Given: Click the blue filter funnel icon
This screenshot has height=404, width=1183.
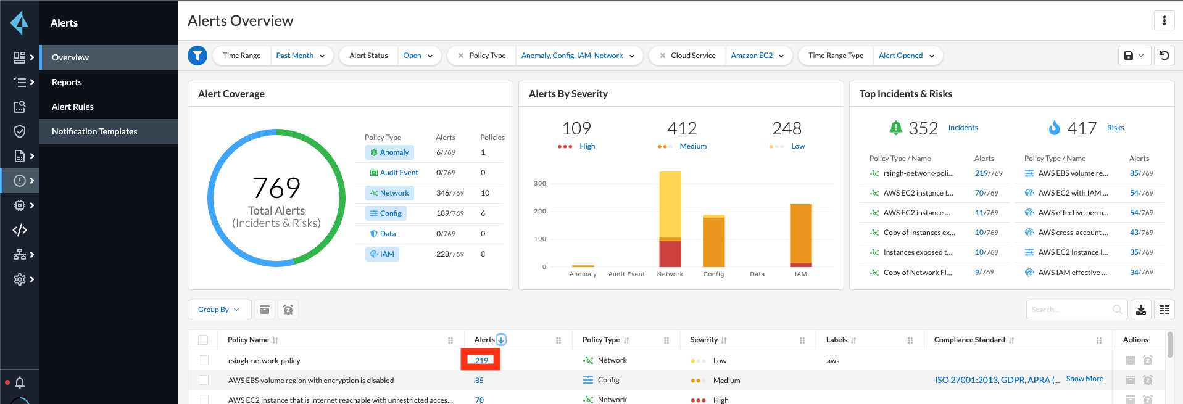Looking at the screenshot, I should 197,56.
